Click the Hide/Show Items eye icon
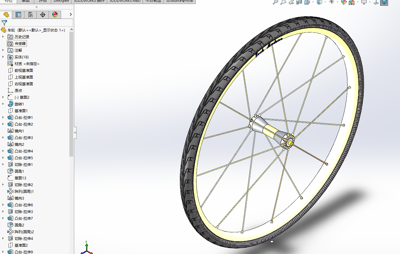 click(x=332, y=2)
